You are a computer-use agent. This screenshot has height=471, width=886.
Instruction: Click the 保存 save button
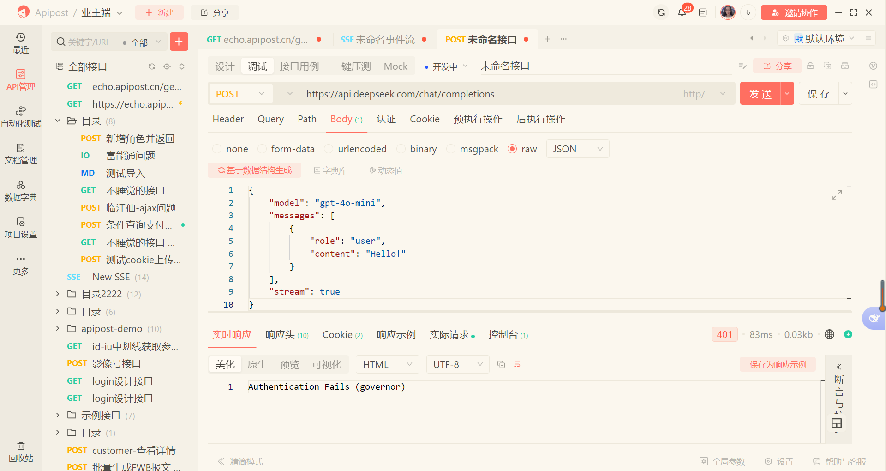[x=819, y=94]
